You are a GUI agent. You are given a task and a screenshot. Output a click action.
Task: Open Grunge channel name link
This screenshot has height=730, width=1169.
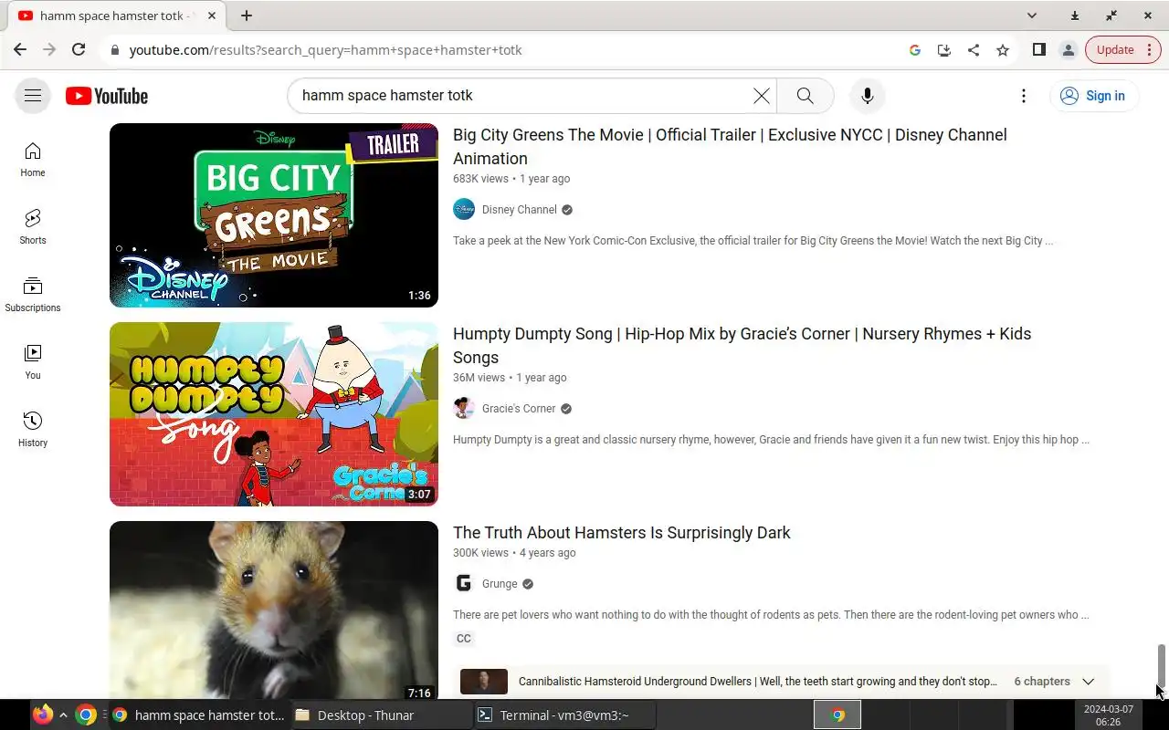pos(500,584)
